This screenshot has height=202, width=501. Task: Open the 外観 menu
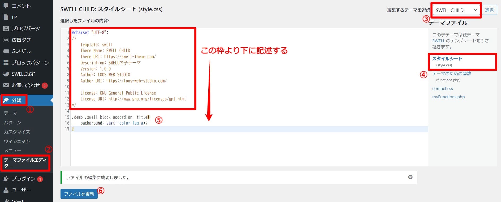click(16, 100)
